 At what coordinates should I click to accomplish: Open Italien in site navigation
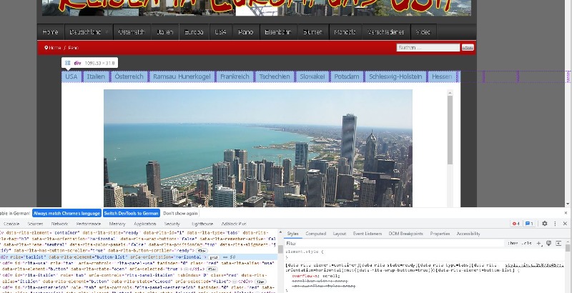pos(165,32)
